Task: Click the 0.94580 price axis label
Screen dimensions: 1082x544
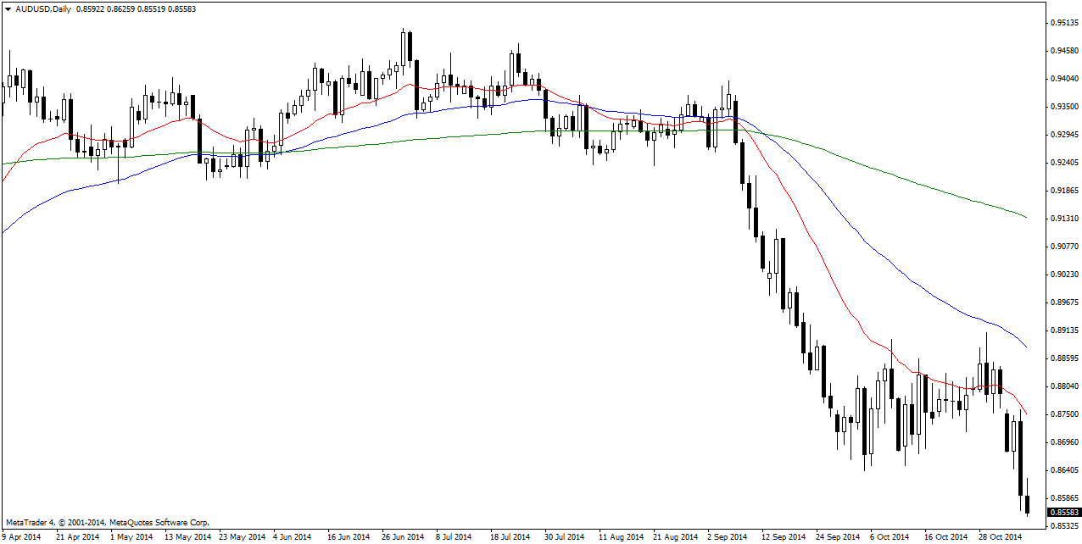Action: (x=1063, y=51)
